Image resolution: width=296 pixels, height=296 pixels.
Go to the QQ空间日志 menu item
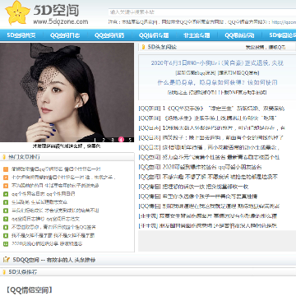pyautogui.click(x=65, y=35)
